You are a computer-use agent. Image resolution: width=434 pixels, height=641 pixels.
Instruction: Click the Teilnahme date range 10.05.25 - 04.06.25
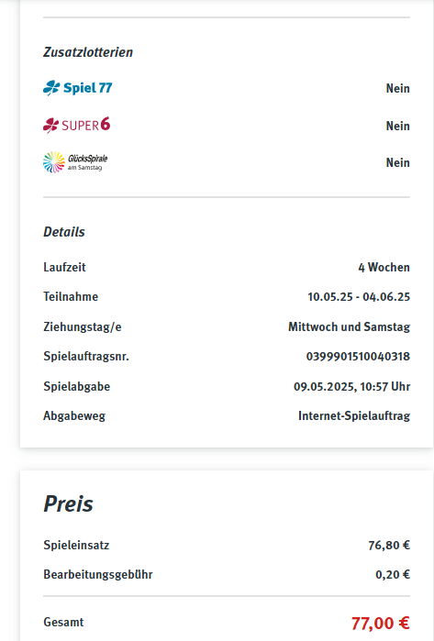(x=359, y=297)
